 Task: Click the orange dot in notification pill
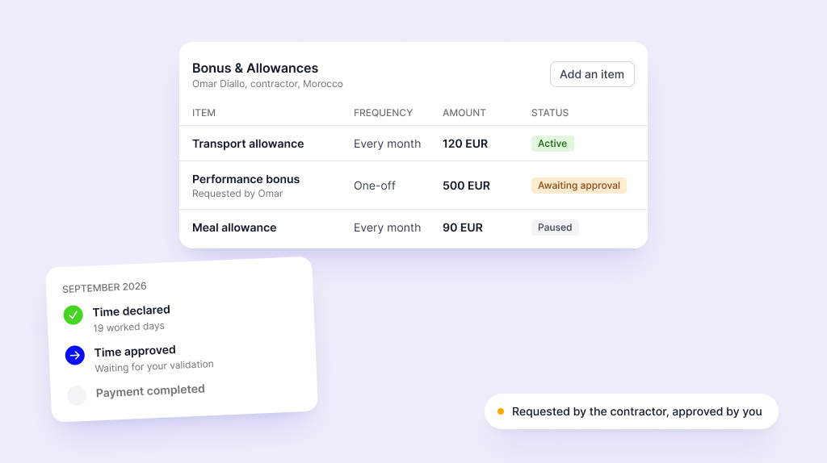(501, 411)
